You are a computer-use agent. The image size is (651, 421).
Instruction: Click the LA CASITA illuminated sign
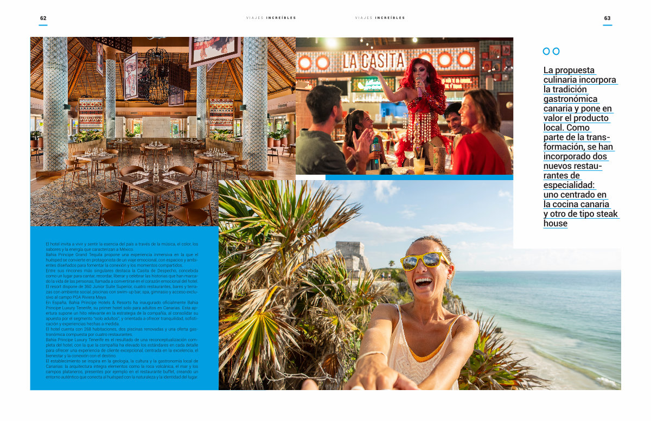(x=382, y=60)
